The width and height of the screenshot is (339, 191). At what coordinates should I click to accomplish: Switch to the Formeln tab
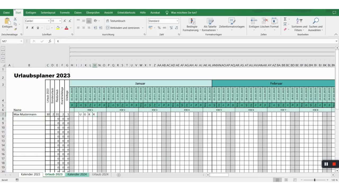coord(65,12)
